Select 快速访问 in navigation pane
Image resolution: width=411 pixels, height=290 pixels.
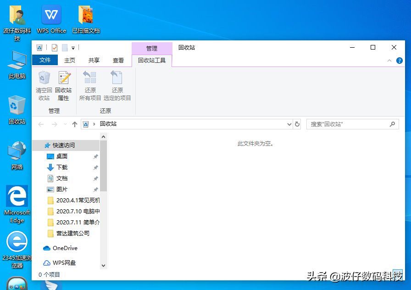tap(66, 145)
